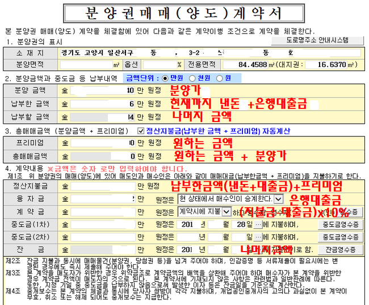Click the 잔금 amount field

(x=103, y=250)
